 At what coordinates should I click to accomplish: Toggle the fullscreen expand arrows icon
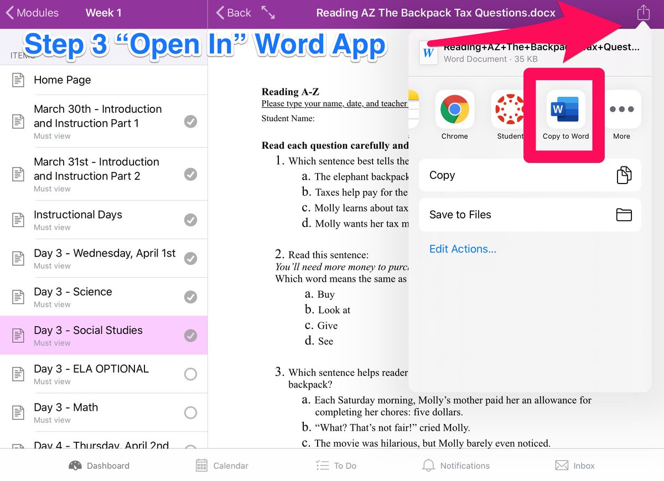coord(268,13)
